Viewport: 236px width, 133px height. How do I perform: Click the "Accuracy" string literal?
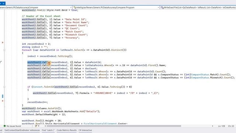point(71,38)
